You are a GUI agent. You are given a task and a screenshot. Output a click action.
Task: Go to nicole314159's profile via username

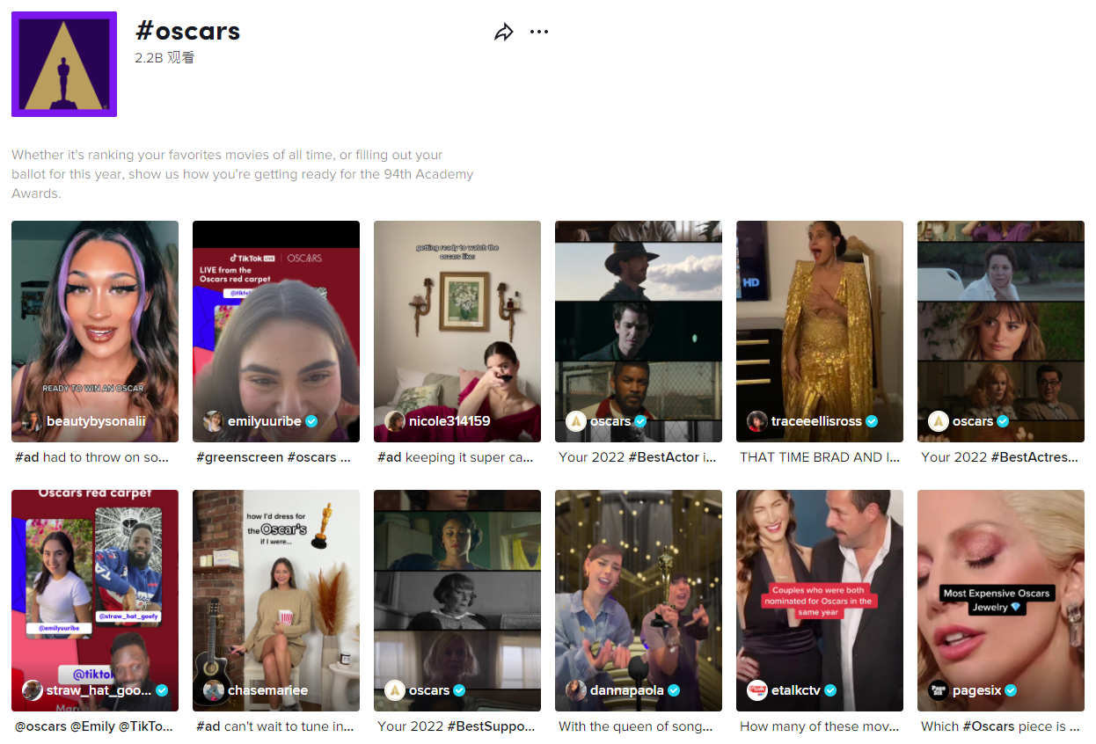tap(449, 421)
